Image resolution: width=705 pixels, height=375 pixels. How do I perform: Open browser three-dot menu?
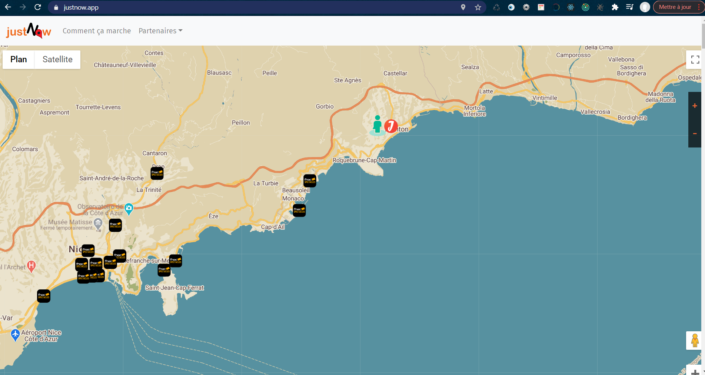(699, 7)
